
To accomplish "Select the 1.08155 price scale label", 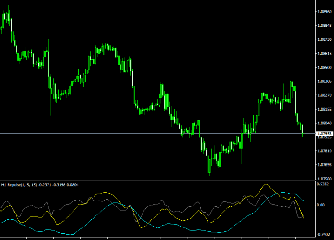I will tap(325, 109).
